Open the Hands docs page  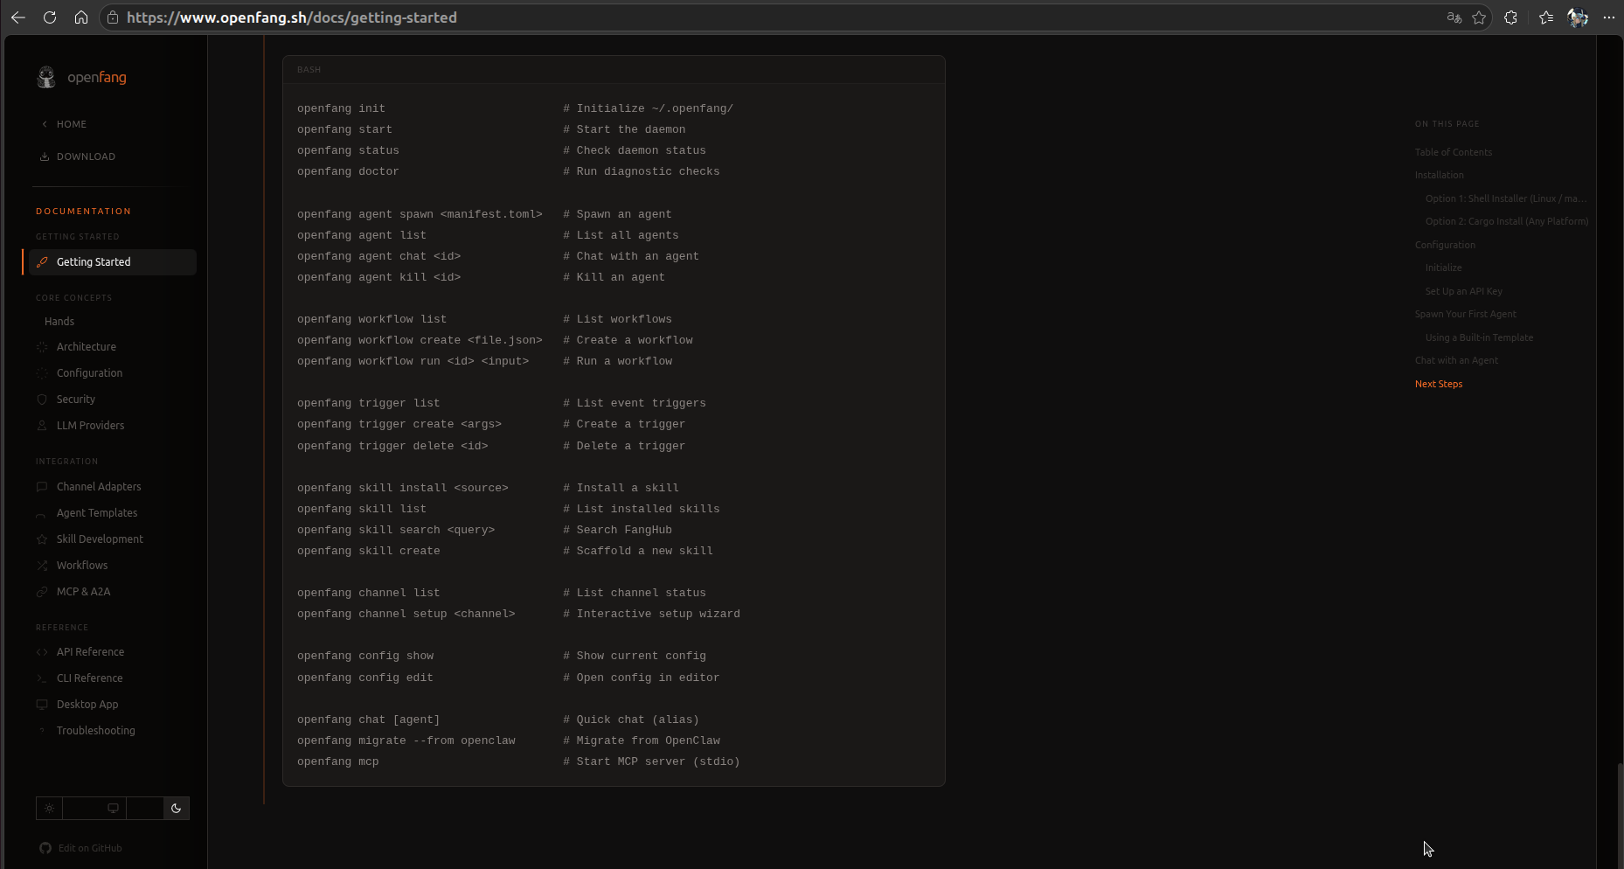click(x=59, y=322)
